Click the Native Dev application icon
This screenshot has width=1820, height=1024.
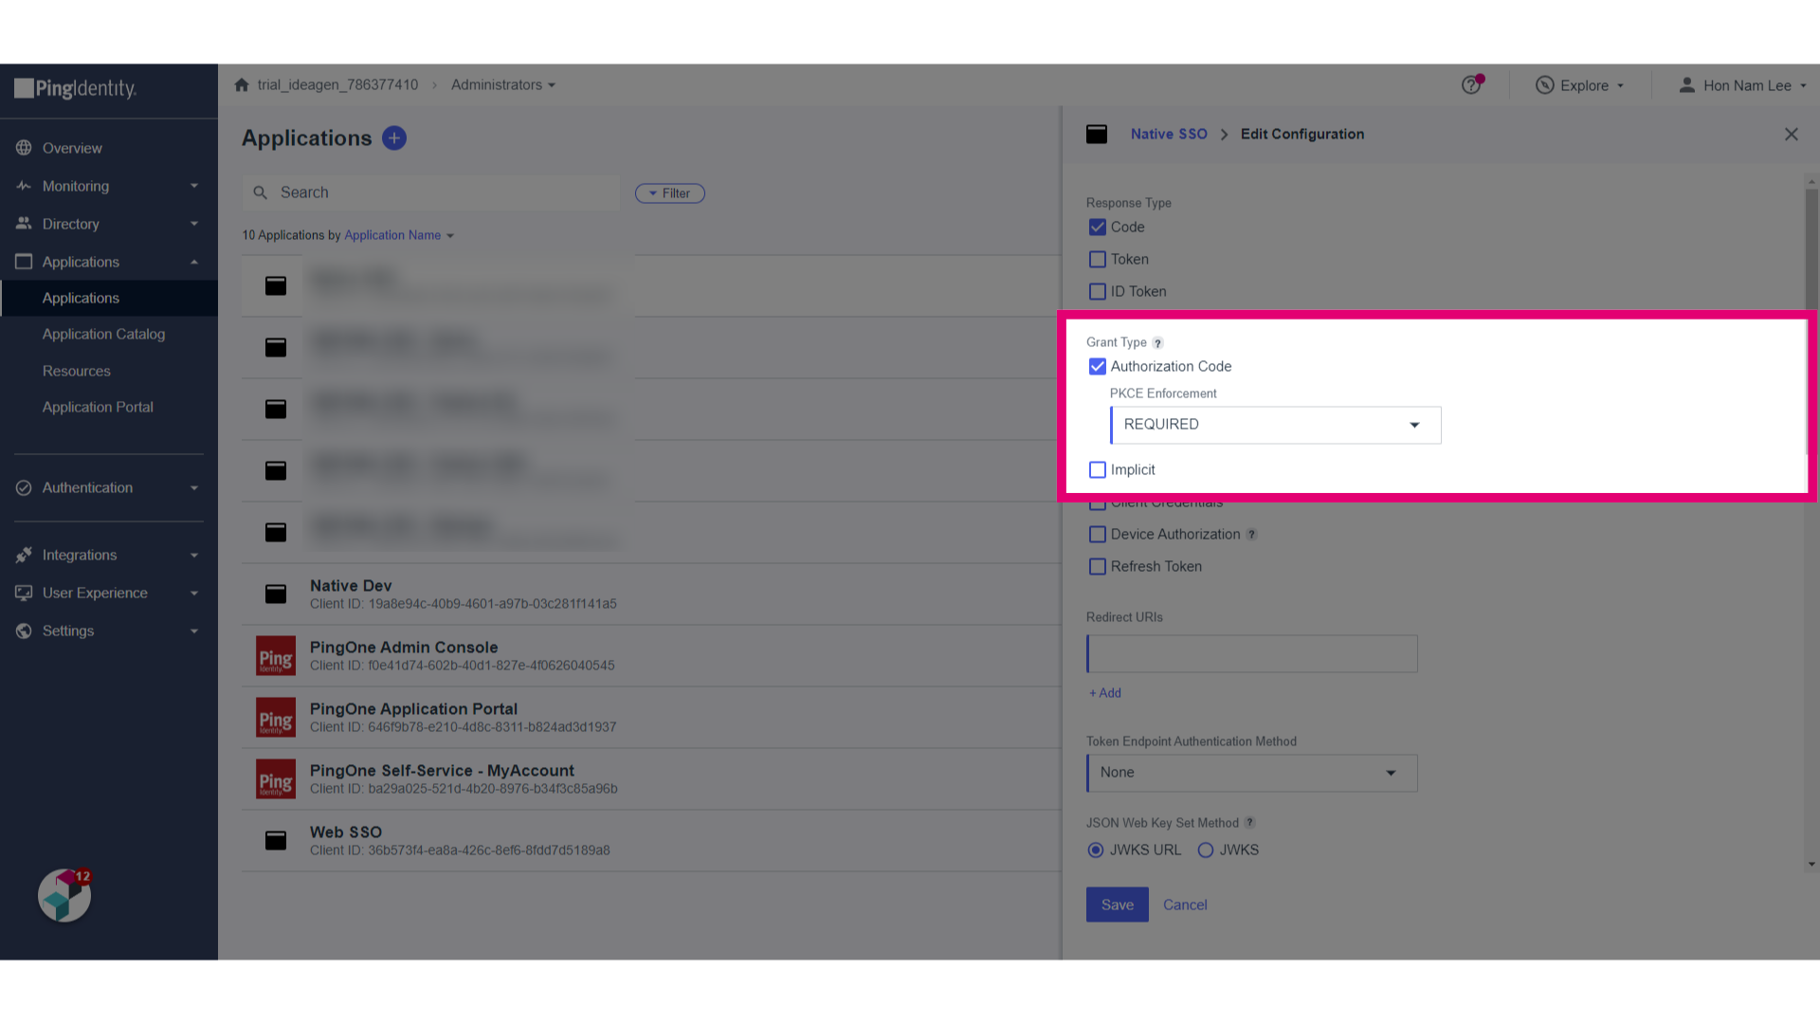click(x=276, y=594)
